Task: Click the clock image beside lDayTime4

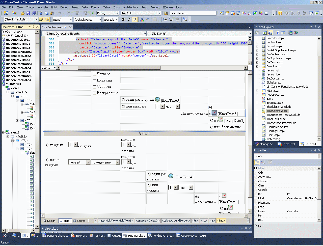Action: click(x=171, y=176)
